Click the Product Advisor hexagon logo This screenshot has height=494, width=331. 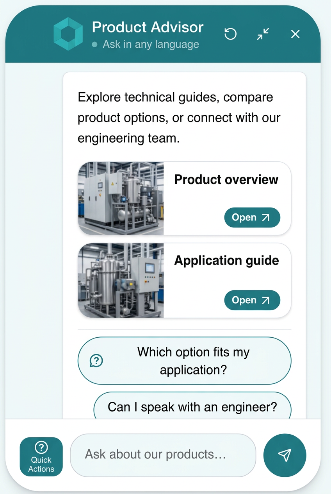[x=68, y=34]
